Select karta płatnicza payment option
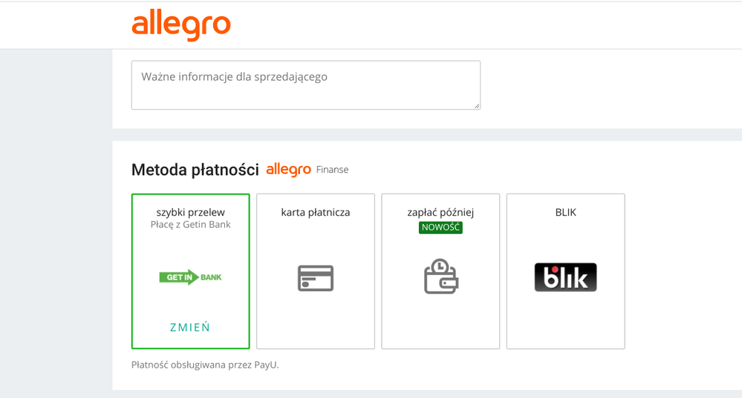 tap(316, 271)
